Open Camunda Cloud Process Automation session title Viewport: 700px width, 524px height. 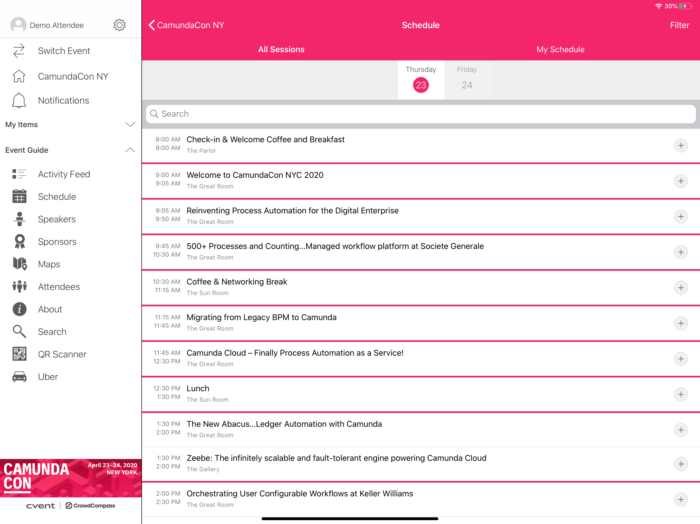(295, 353)
